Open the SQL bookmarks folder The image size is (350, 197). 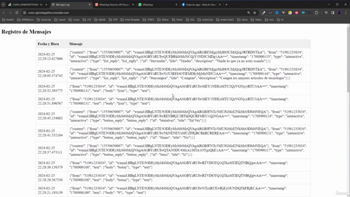190,20
